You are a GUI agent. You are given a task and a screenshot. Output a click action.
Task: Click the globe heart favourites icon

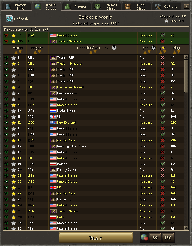pos(144,237)
